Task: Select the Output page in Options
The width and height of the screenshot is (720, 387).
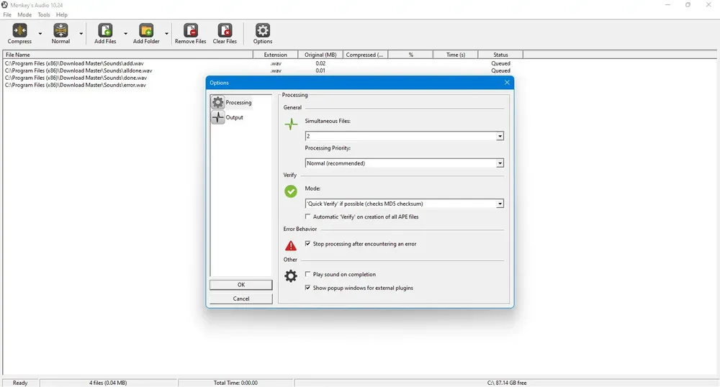Action: (x=228, y=117)
